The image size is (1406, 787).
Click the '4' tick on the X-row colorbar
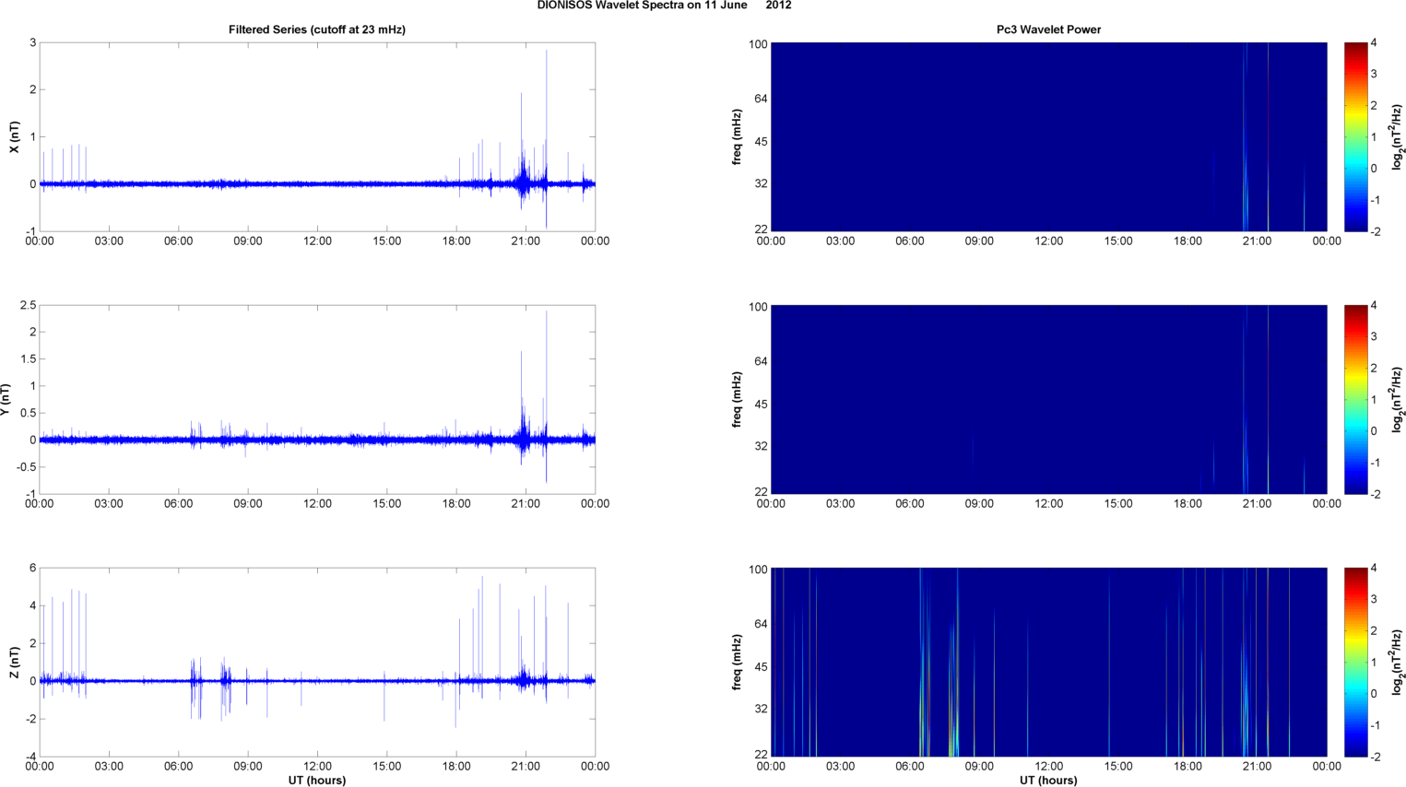1374,43
